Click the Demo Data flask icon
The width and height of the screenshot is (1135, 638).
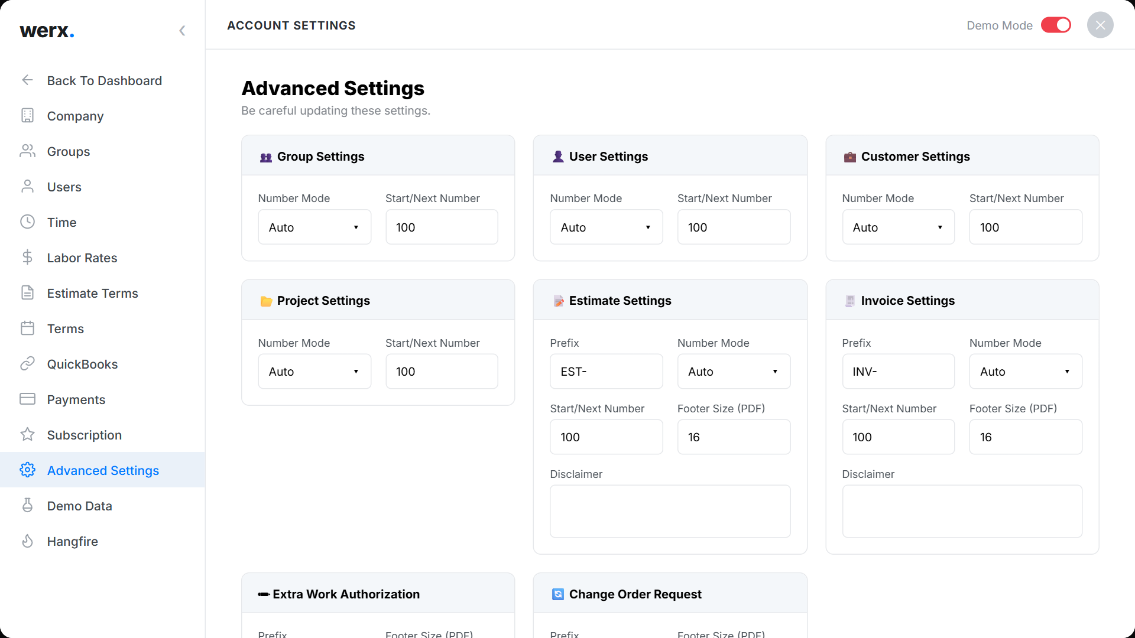[x=27, y=506]
